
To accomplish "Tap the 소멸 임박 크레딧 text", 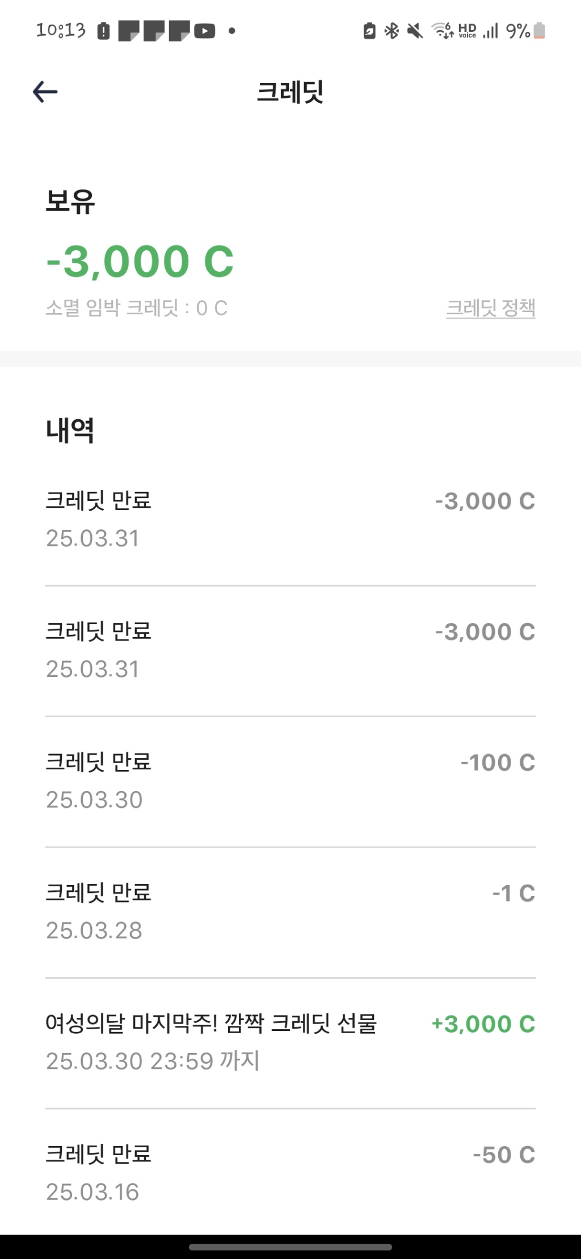I will point(136,308).
